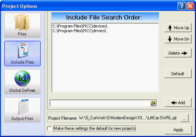The image size is (196, 137).
Task: Click the Move Up arrow button
Action: pyautogui.click(x=178, y=28)
